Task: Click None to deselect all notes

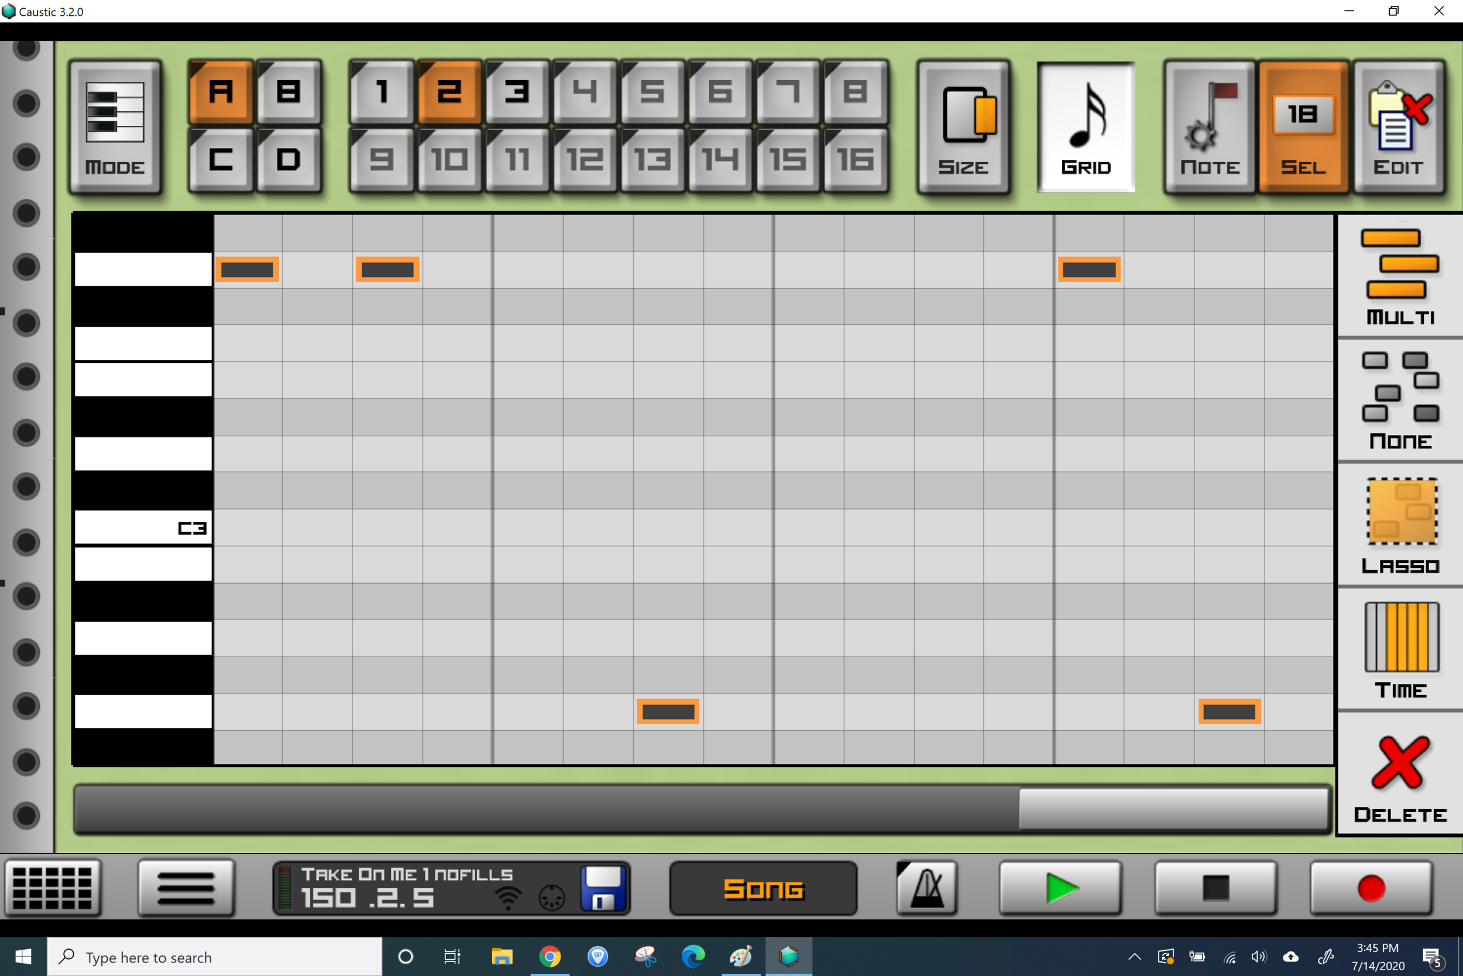Action: tap(1400, 400)
